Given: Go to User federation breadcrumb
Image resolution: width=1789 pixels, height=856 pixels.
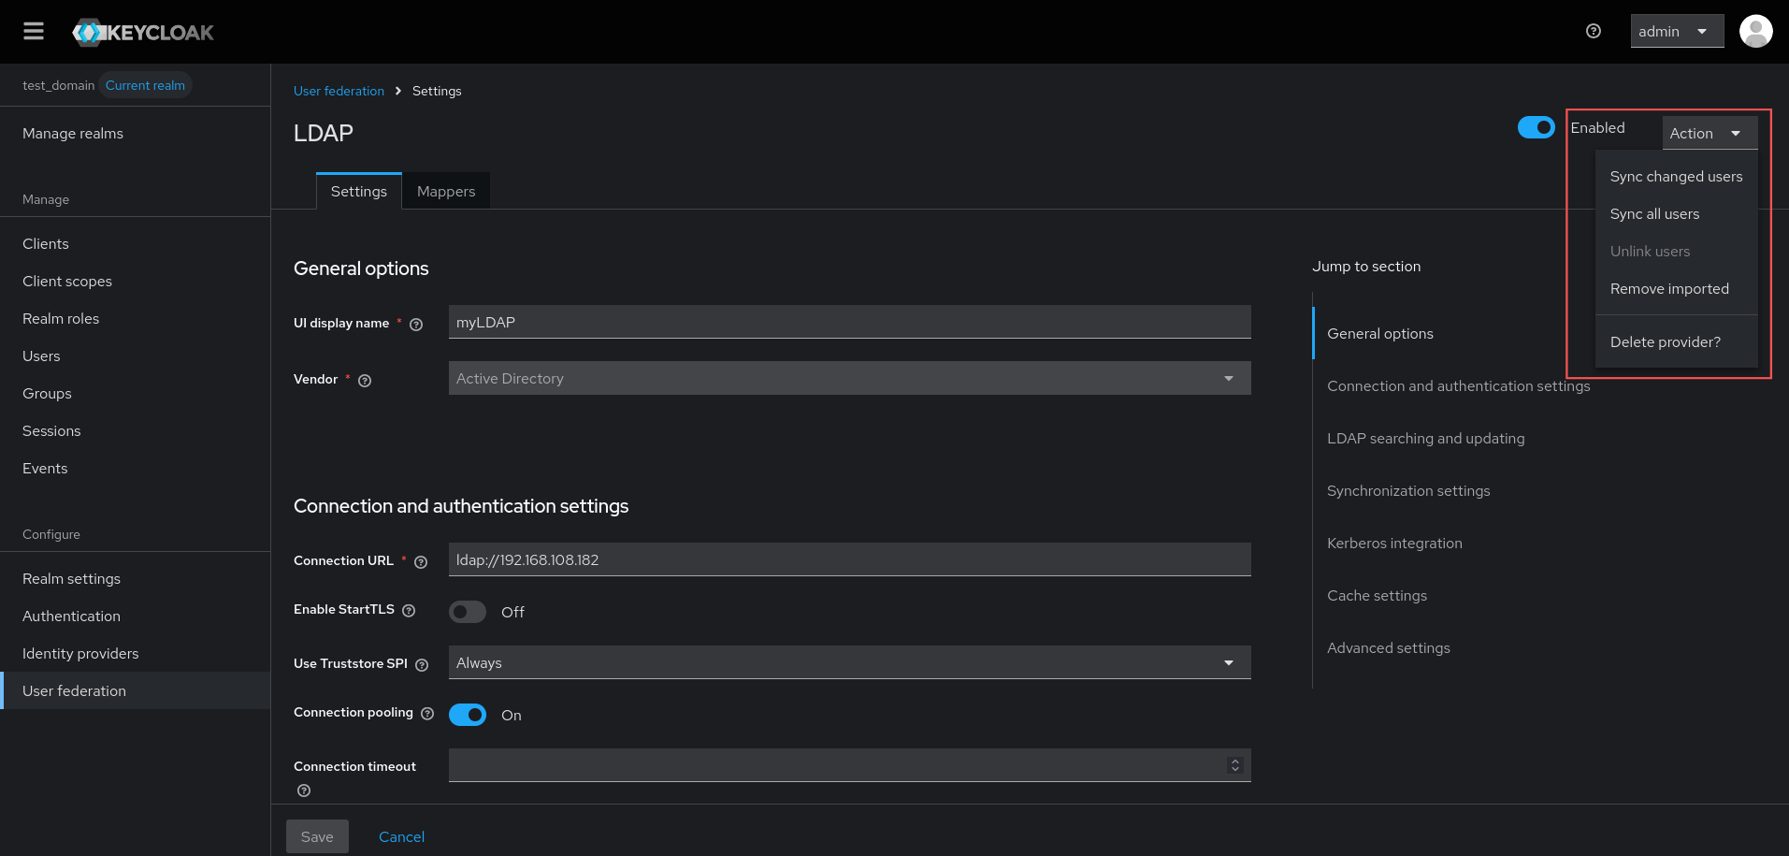Looking at the screenshot, I should coord(339,91).
